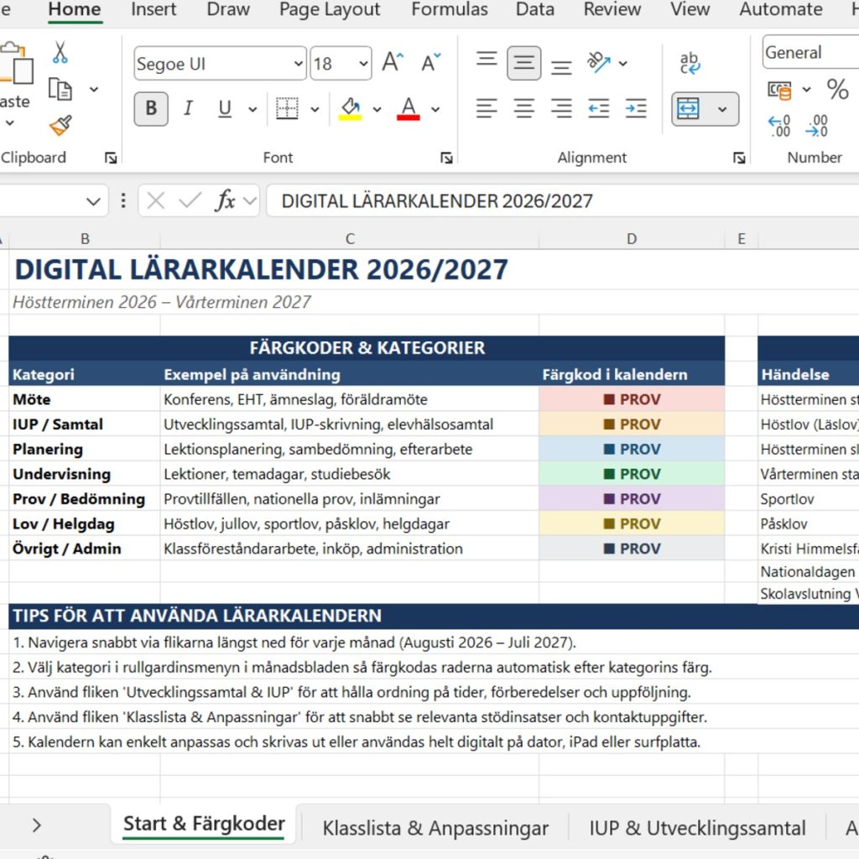Open the Home ribbon tab
Screen dimensions: 859x859
(x=75, y=9)
